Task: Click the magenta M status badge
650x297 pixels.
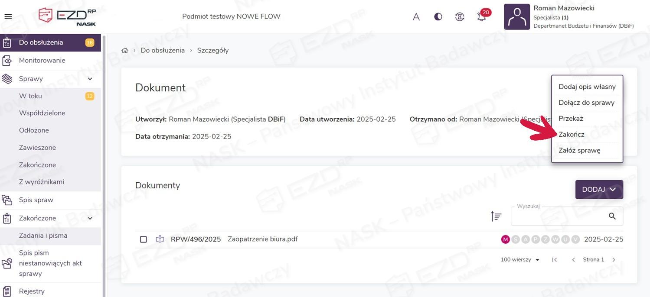Action: pyautogui.click(x=505, y=239)
